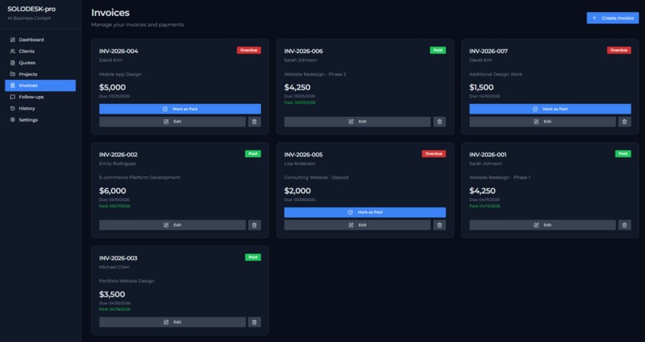Edit invoice INV-2026-007

(543, 122)
